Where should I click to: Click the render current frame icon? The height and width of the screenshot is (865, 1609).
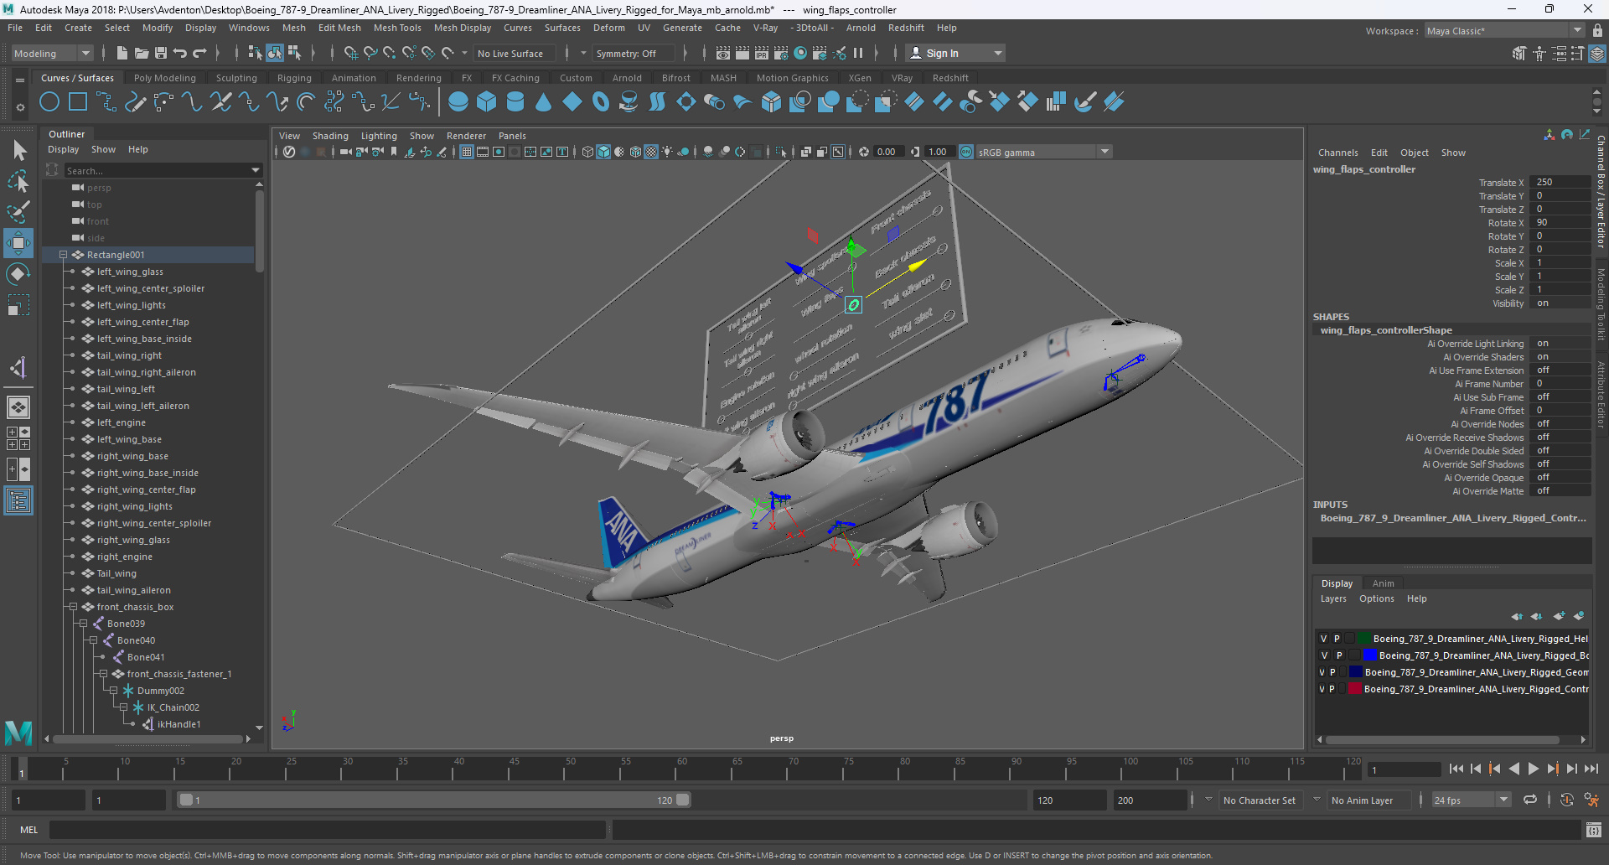tap(742, 53)
